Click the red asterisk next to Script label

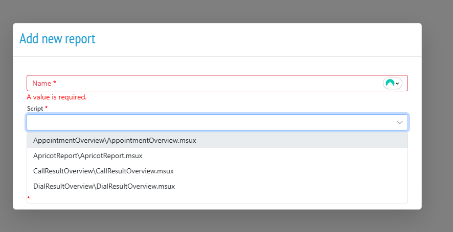click(x=47, y=108)
